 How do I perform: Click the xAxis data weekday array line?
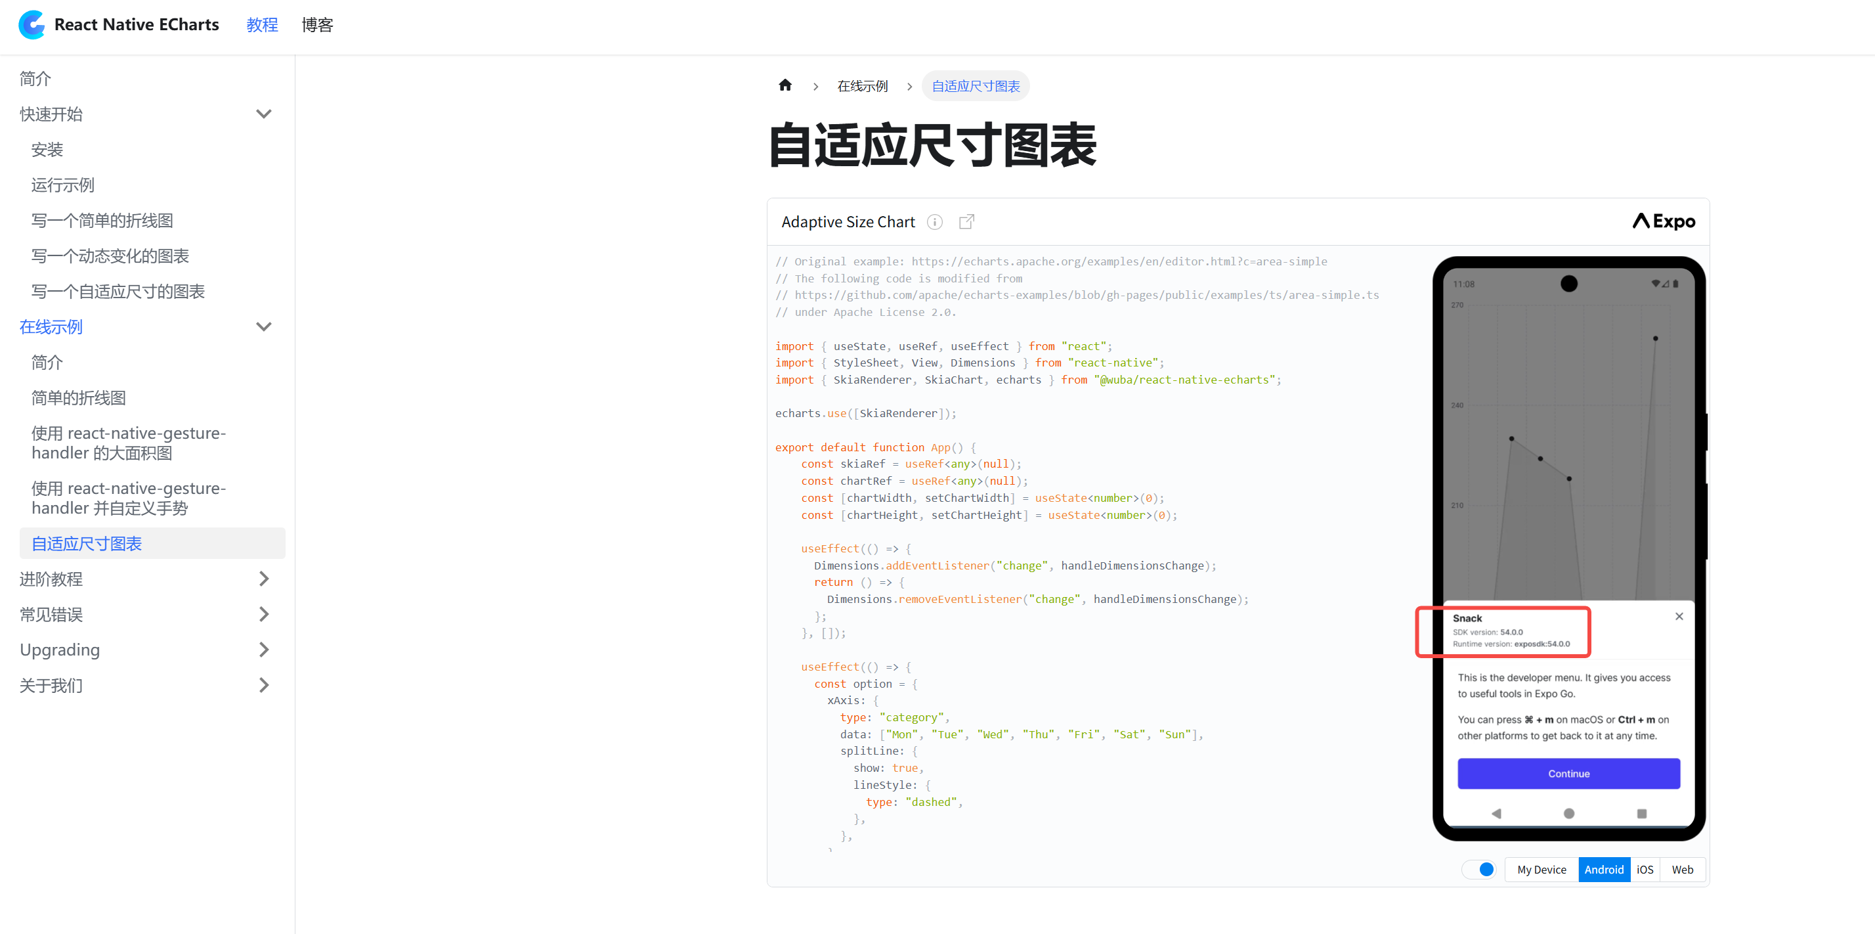1022,734
